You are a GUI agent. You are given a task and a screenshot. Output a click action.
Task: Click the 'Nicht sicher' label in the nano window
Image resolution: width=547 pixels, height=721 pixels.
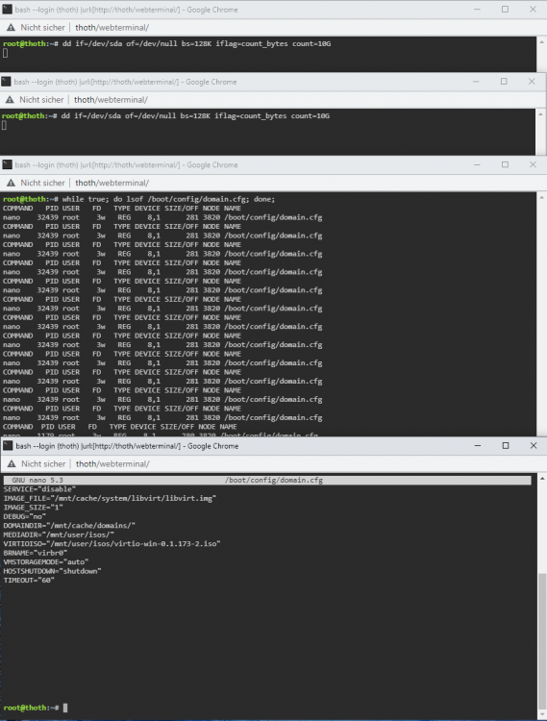point(43,464)
